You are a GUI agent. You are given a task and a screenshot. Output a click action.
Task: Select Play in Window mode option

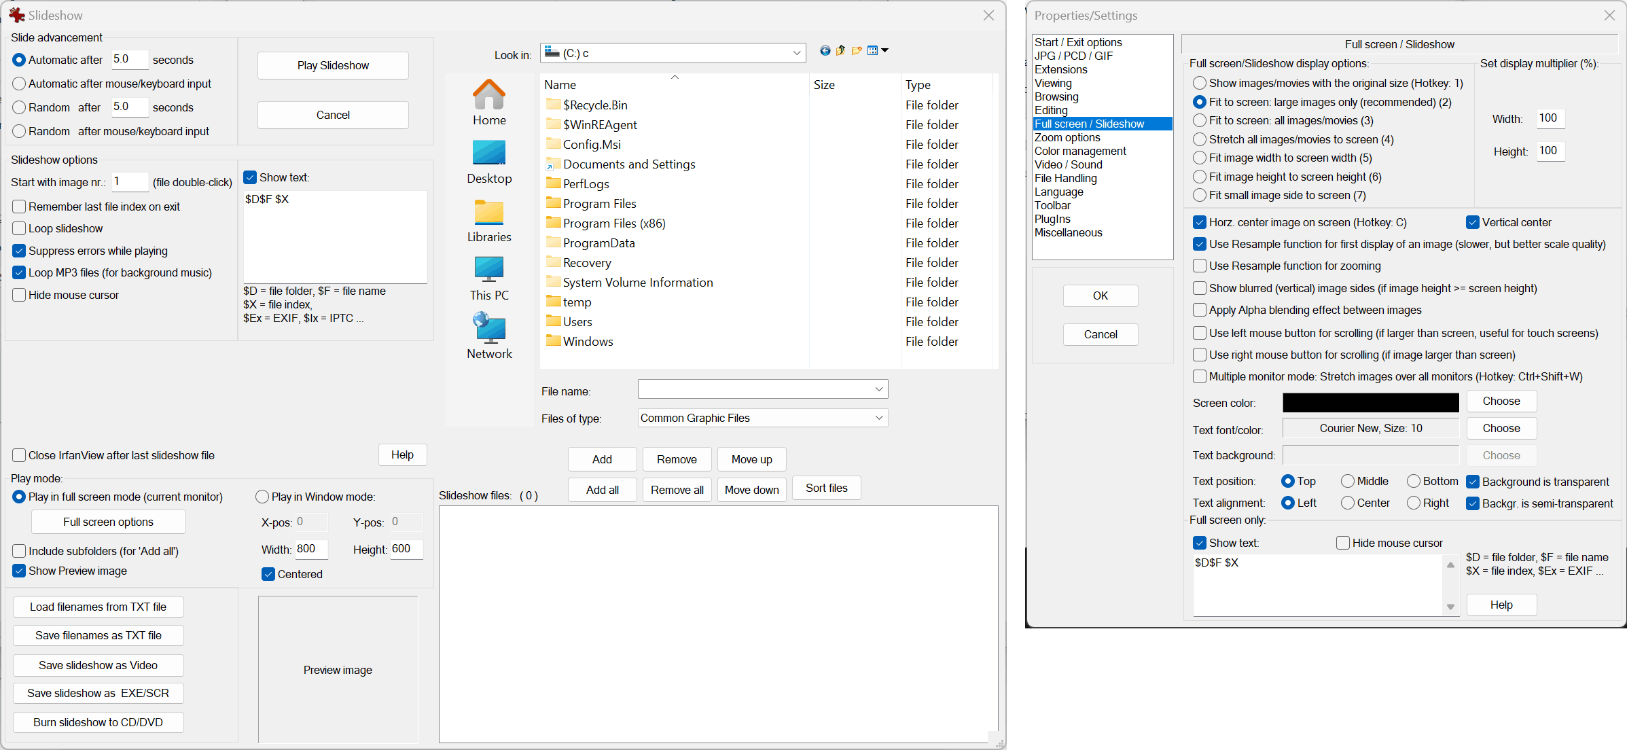tap(262, 497)
